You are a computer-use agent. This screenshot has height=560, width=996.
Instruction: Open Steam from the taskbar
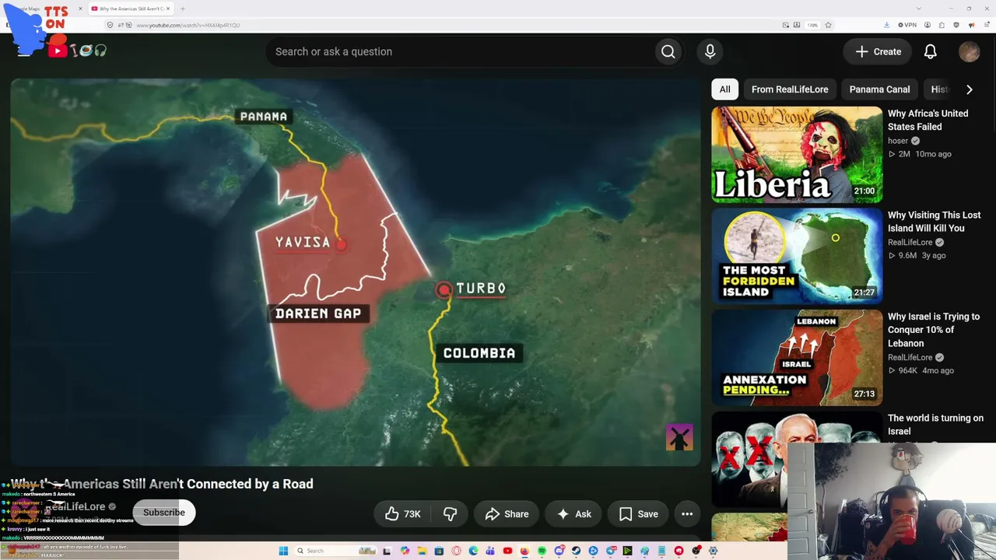(576, 551)
